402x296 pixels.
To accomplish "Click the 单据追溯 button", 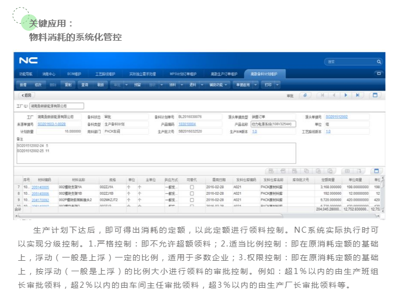I will pos(243,85).
